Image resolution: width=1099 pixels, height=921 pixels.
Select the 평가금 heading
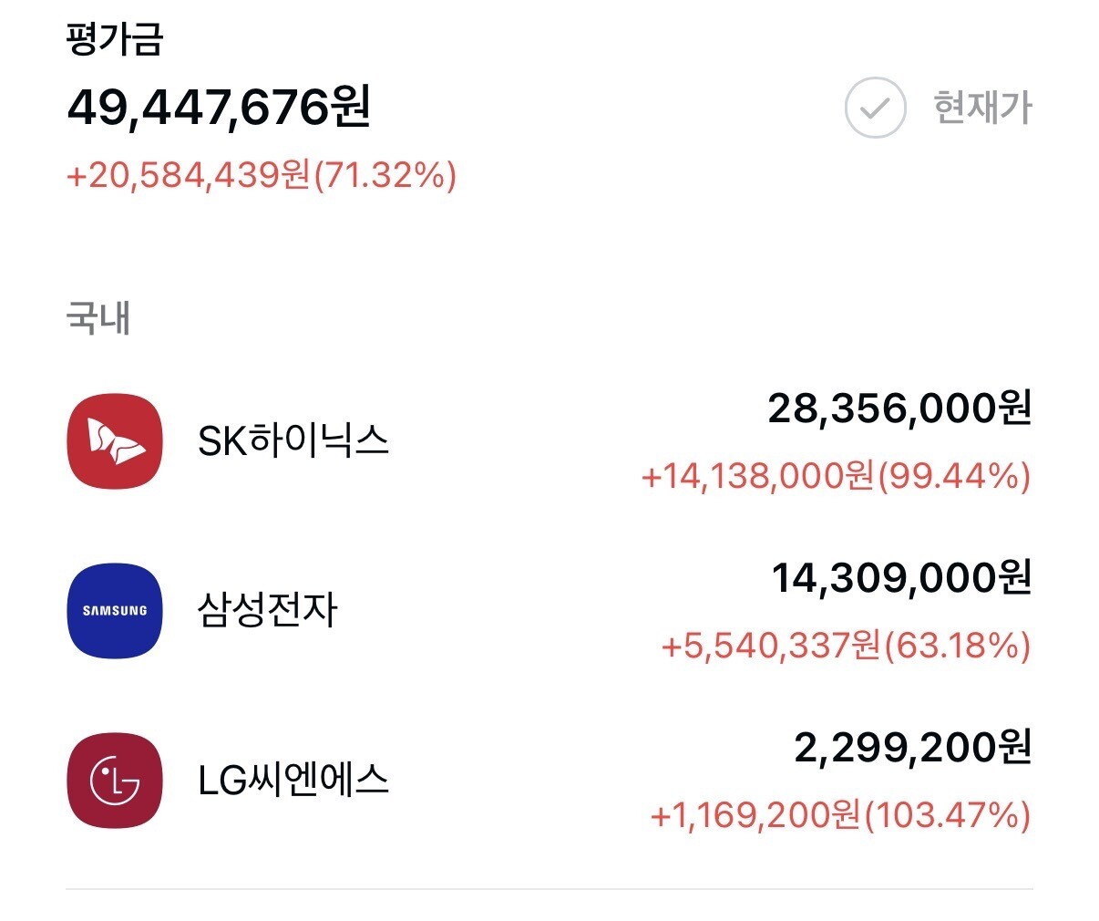point(115,39)
